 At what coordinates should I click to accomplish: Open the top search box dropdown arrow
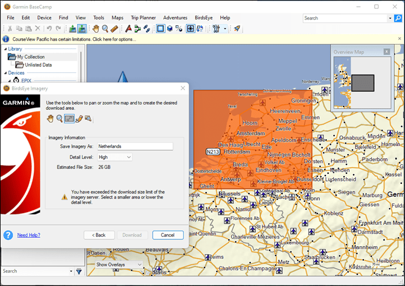point(390,19)
